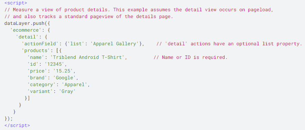This screenshot has width=305, height=130.
Task: Click the 'Apparel' category value
Action: point(74,85)
